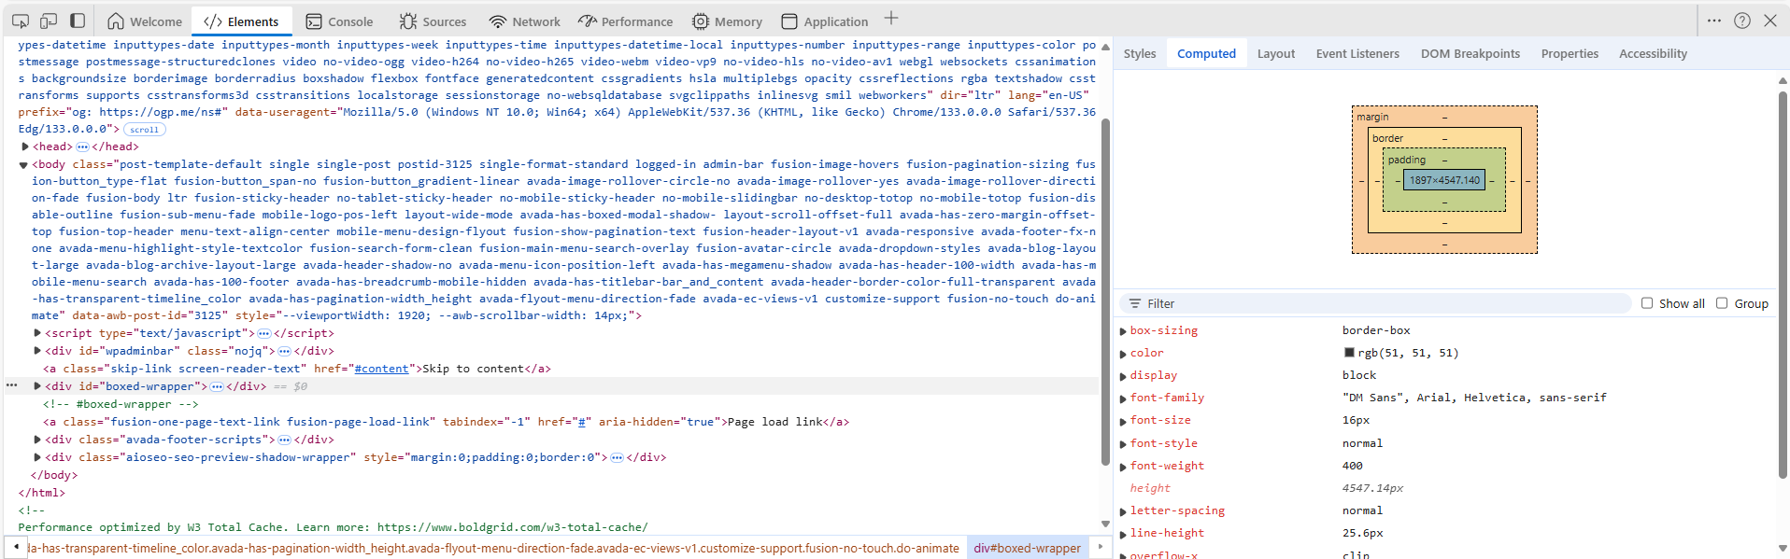Expand the font-style computed property
1790x559 pixels.
coord(1124,444)
